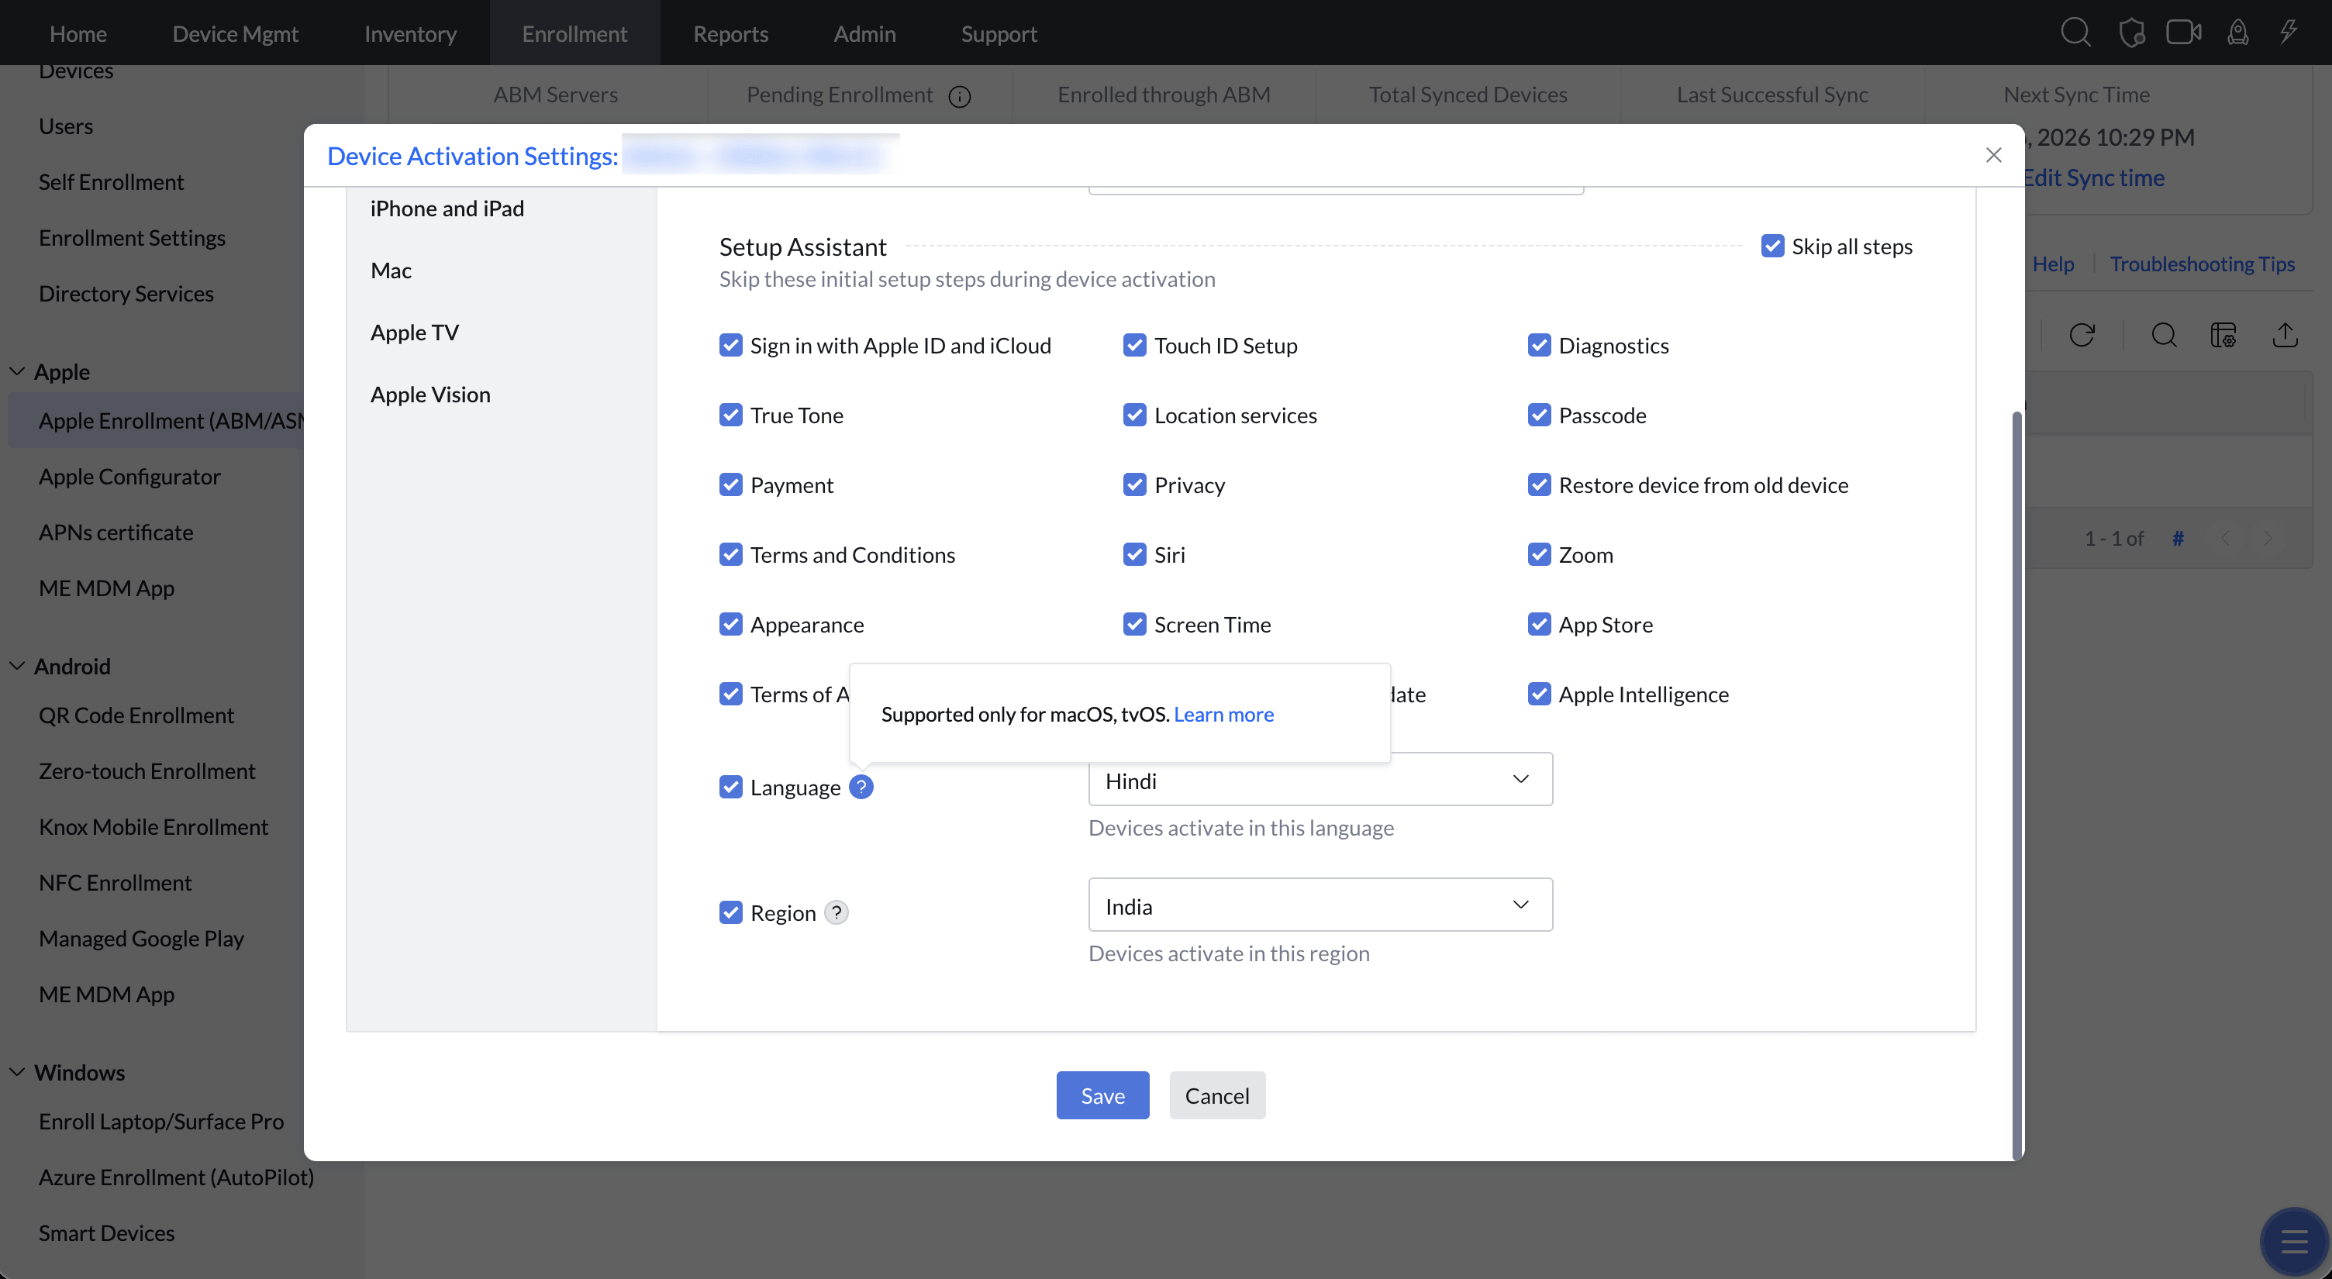
Task: Open Apple Configurator in sidebar
Action: coord(129,476)
